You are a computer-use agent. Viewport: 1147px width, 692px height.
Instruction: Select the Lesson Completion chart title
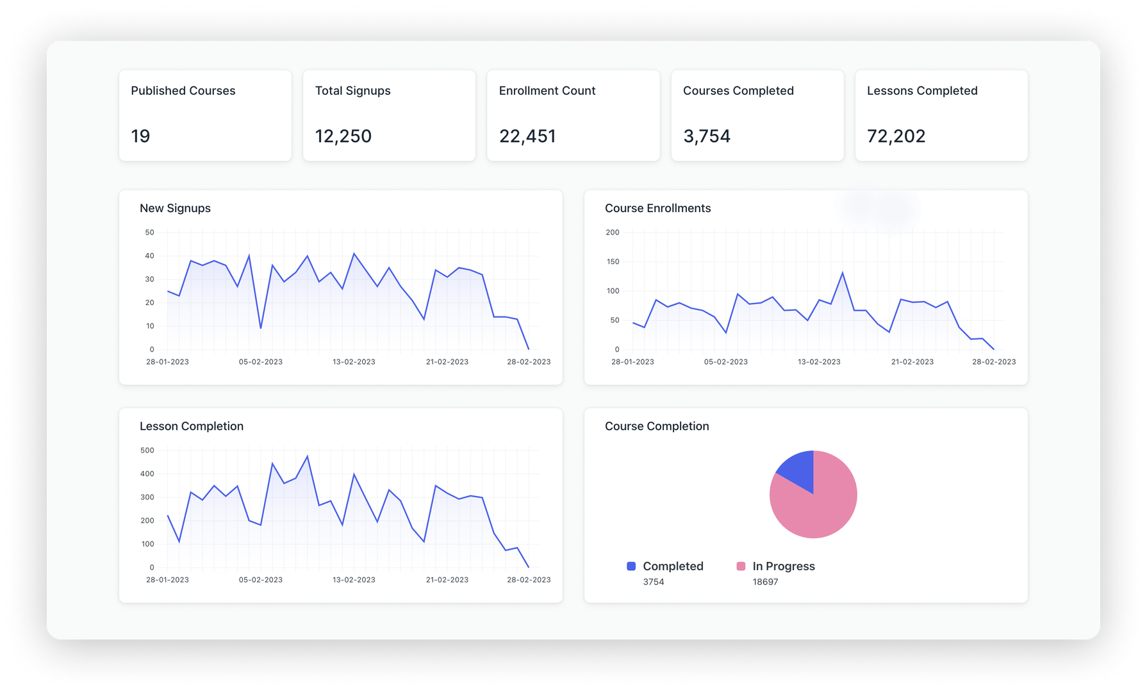(191, 425)
